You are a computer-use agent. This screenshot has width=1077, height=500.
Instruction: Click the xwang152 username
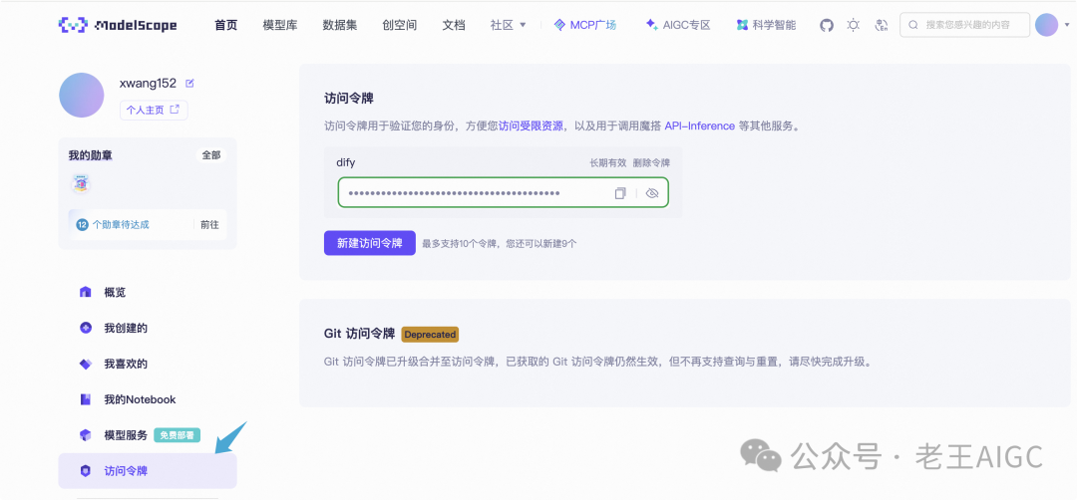[148, 83]
